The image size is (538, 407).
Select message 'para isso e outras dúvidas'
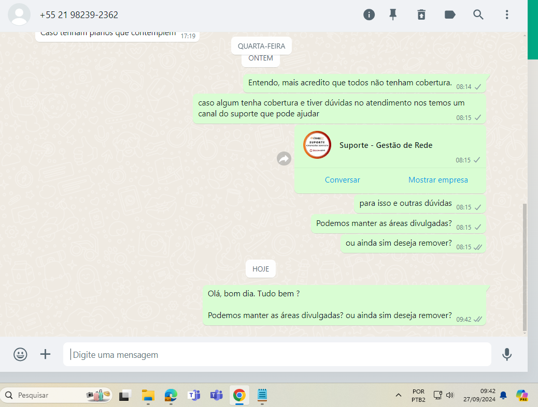[x=420, y=204]
